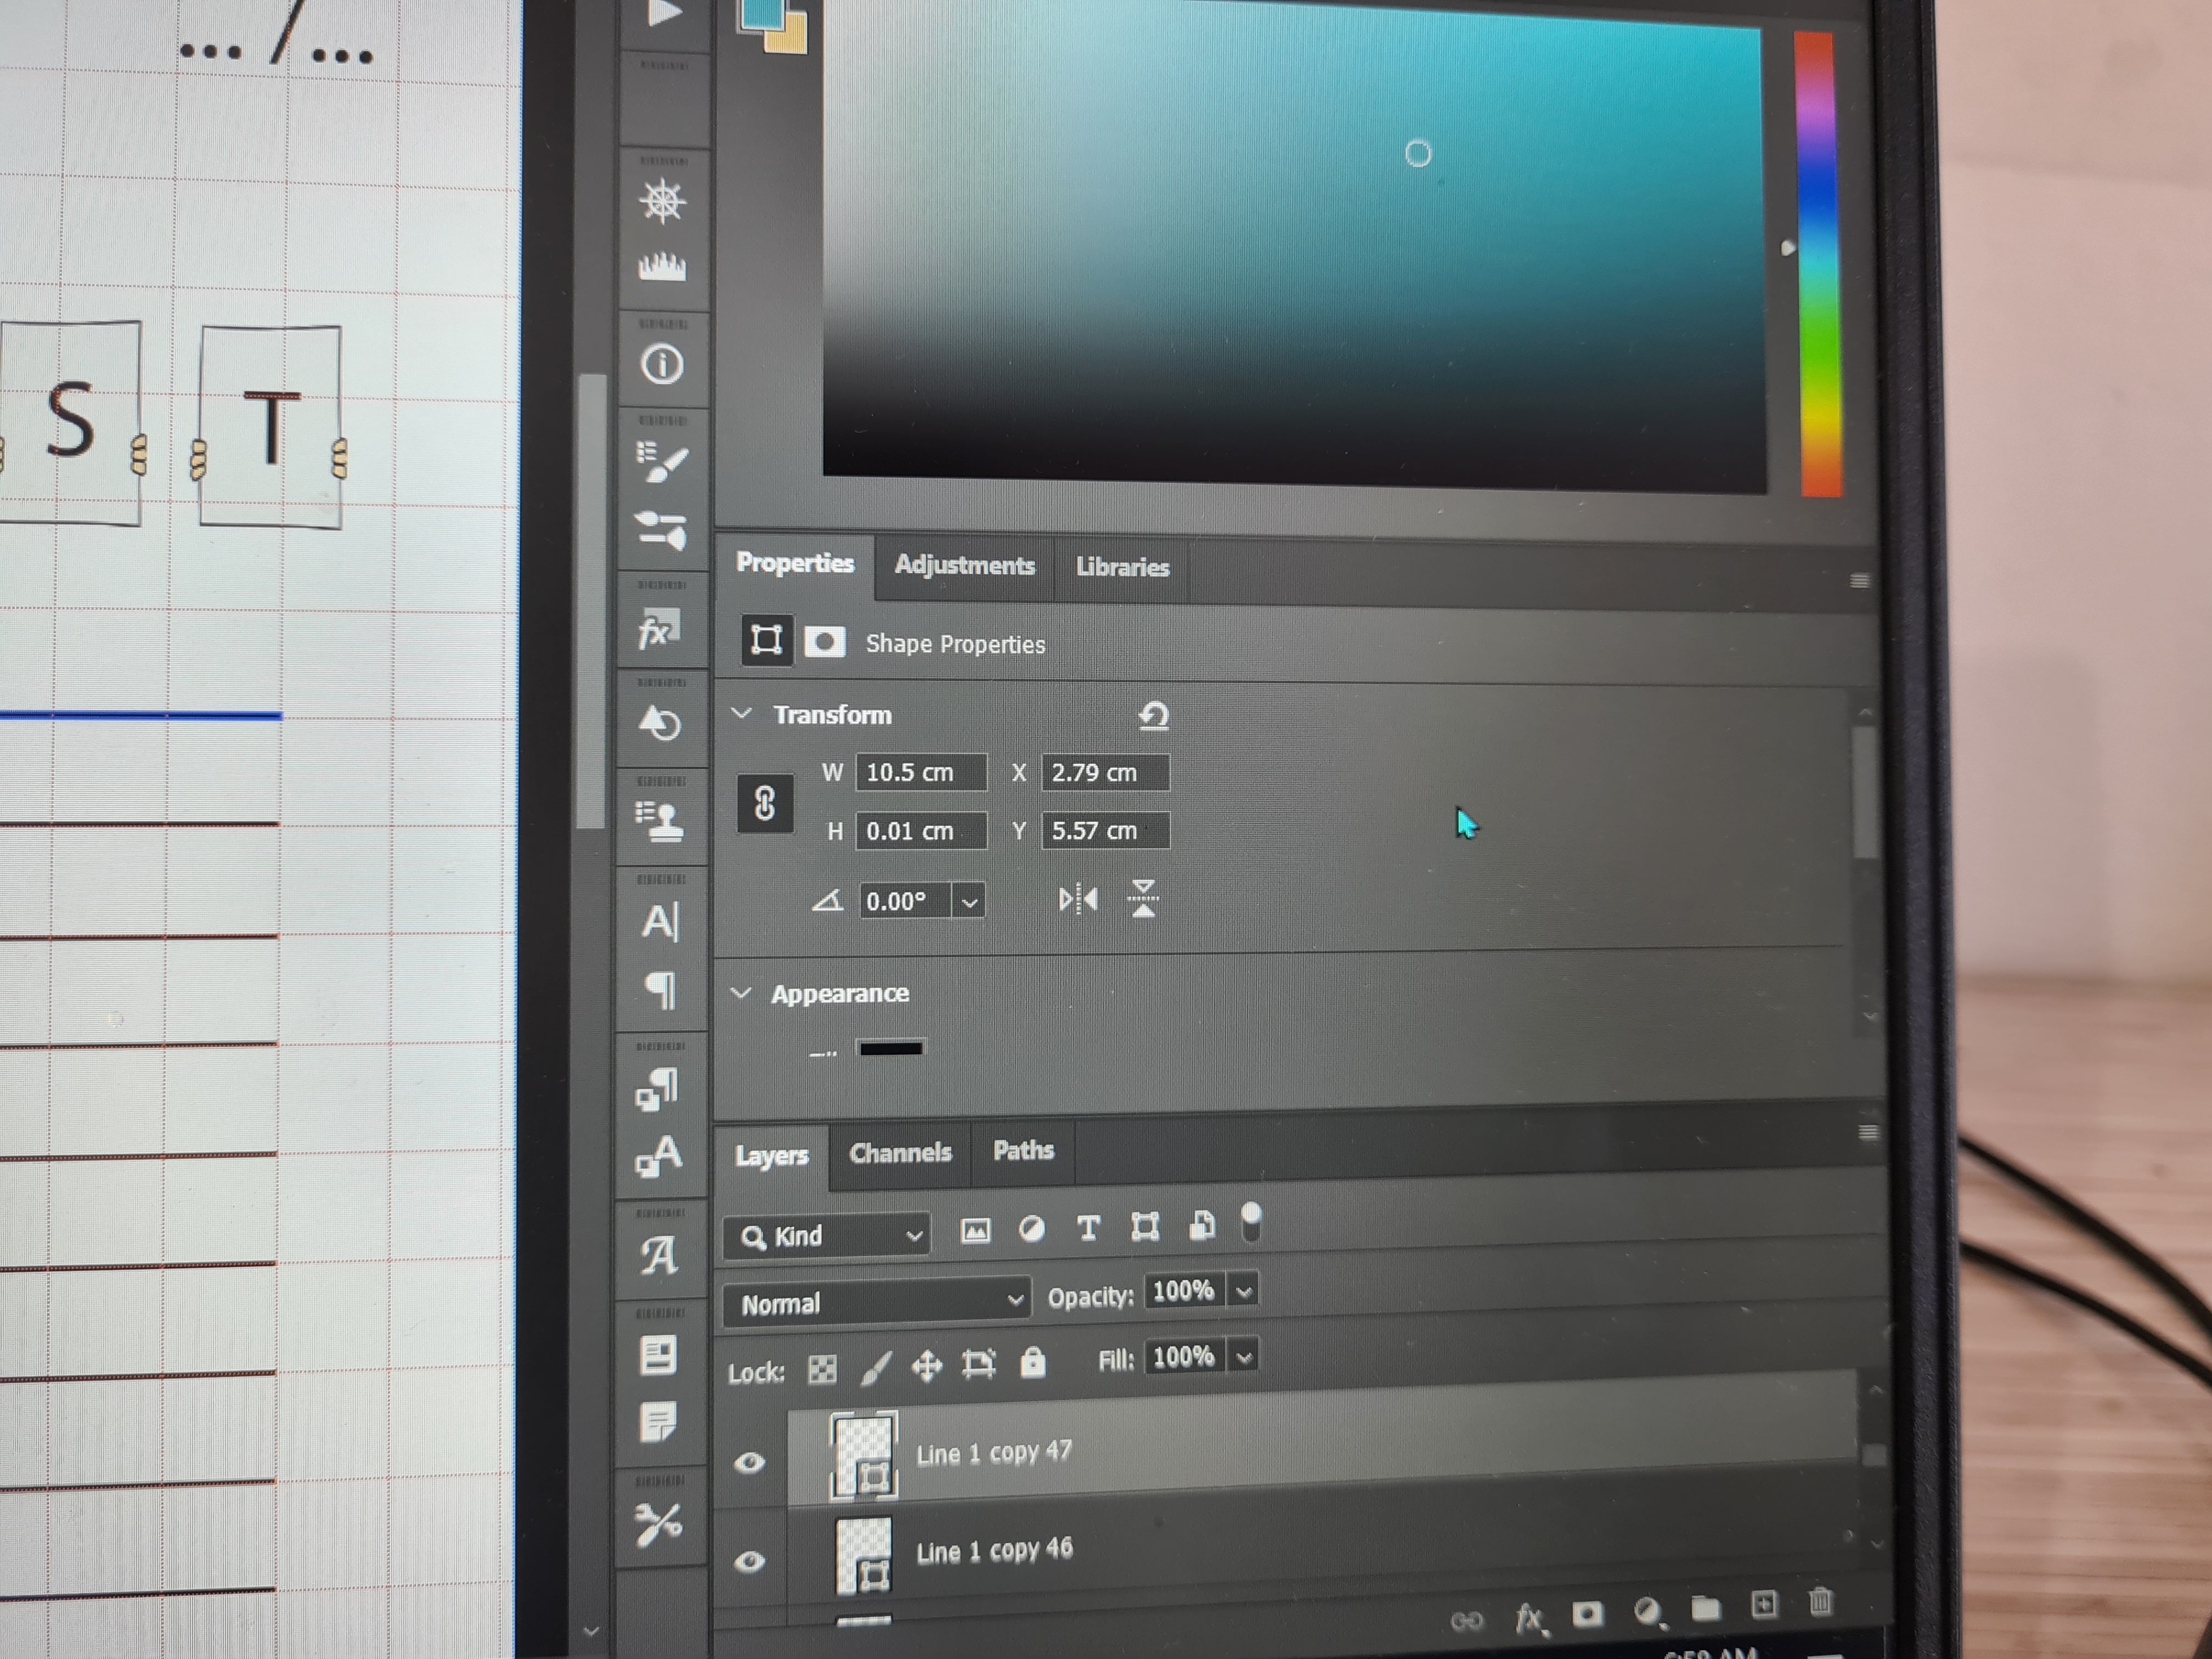This screenshot has width=2212, height=1659.
Task: Switch to the Channels tab
Action: tap(900, 1153)
